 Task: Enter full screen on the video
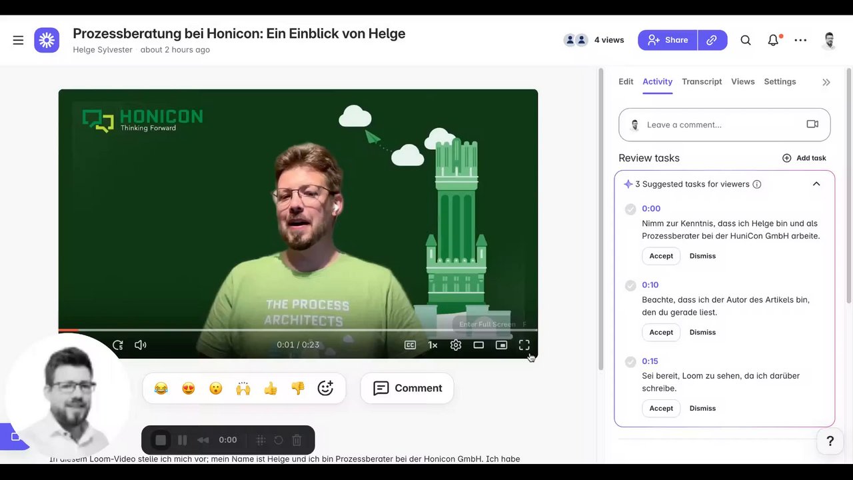(524, 345)
